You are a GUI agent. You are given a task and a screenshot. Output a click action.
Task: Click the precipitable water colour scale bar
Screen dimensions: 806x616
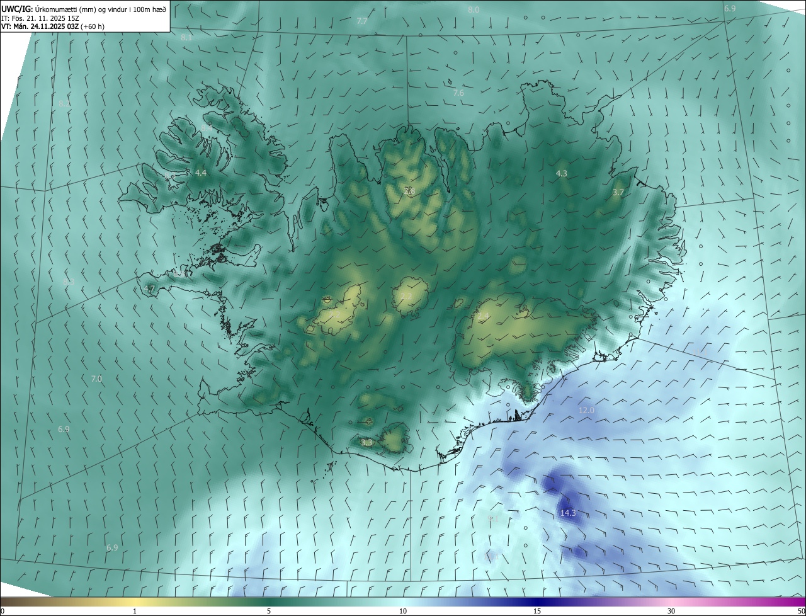[403, 602]
